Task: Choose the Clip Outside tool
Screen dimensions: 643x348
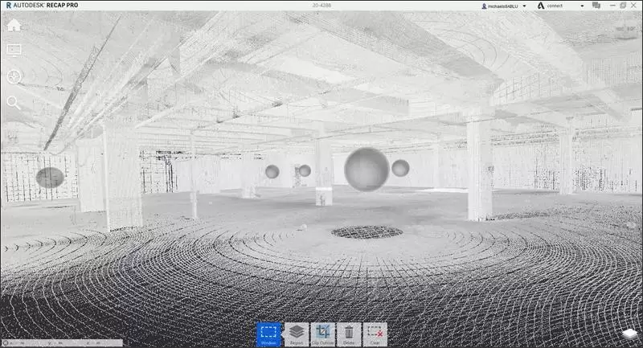Action: [323, 334]
